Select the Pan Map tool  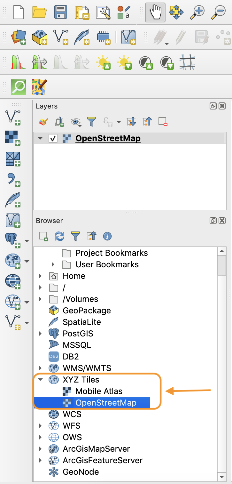pyautogui.click(x=155, y=12)
